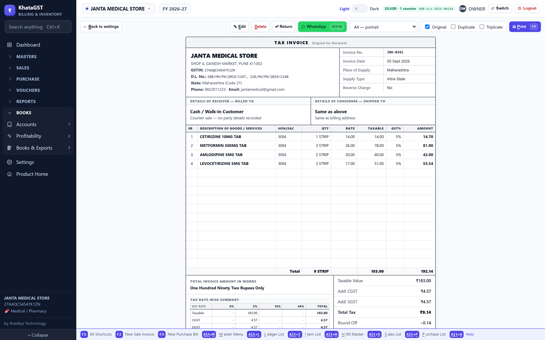
Task: Click the F3 New Purchase Bill badge
Action: coord(162,334)
